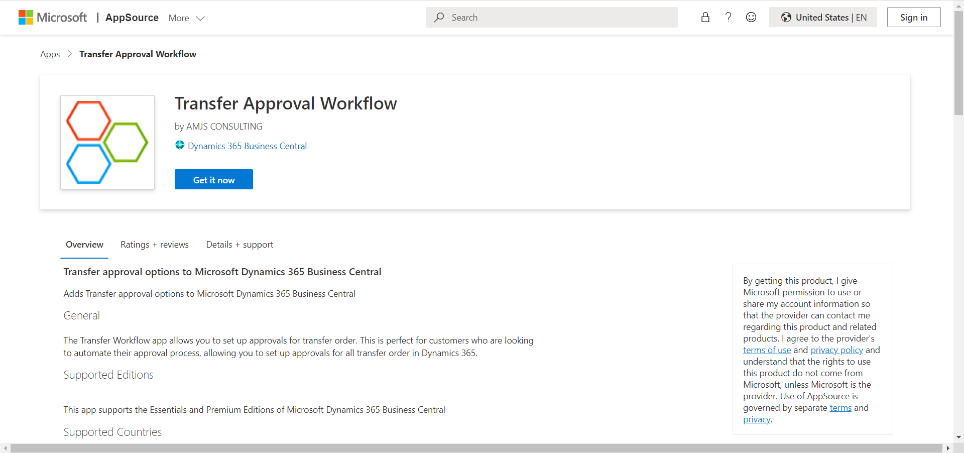Open provider's privacy policy link
The image size is (964, 453).
click(837, 350)
